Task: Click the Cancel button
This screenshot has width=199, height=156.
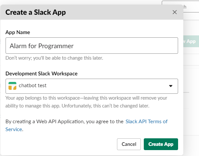Action: point(129,144)
